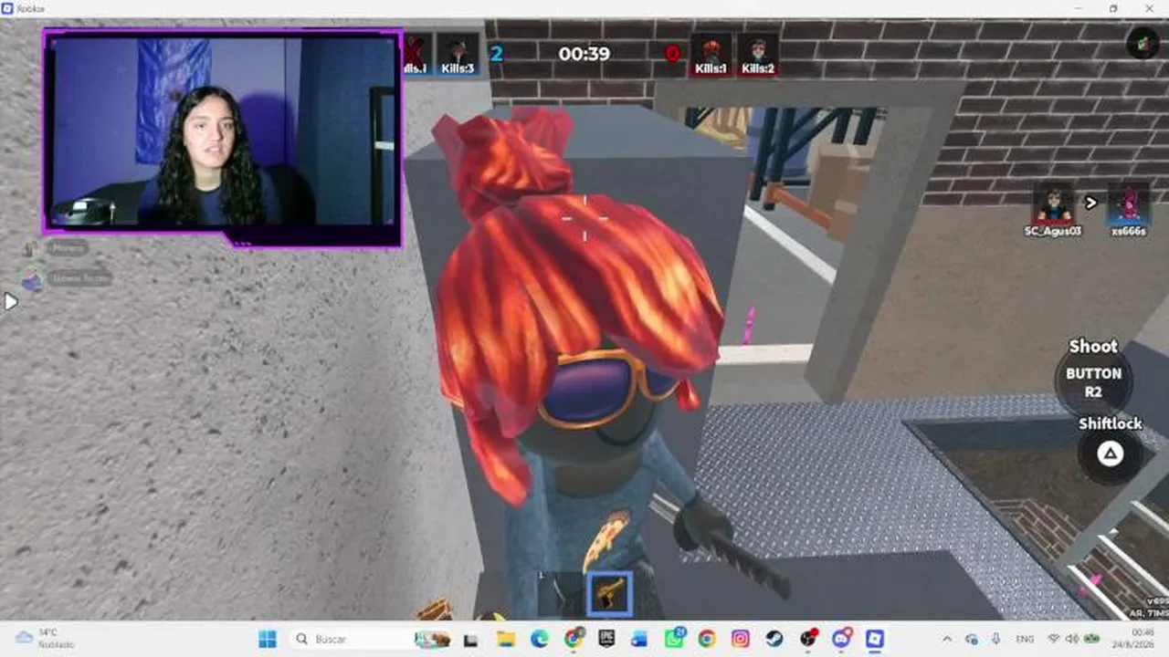Image resolution: width=1169 pixels, height=657 pixels.
Task: Expand the side panel with white arrow
Action: click(10, 301)
